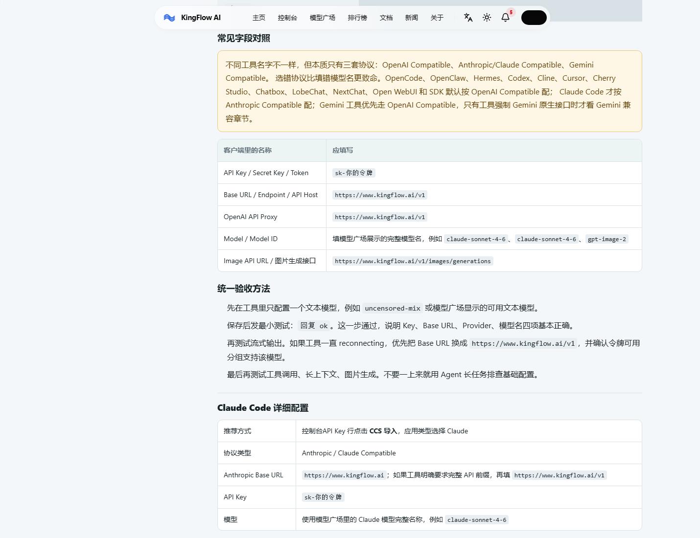The height and width of the screenshot is (538, 700).
Task: Click the URL code in OpenAI API Proxy row
Action: pyautogui.click(x=380, y=217)
